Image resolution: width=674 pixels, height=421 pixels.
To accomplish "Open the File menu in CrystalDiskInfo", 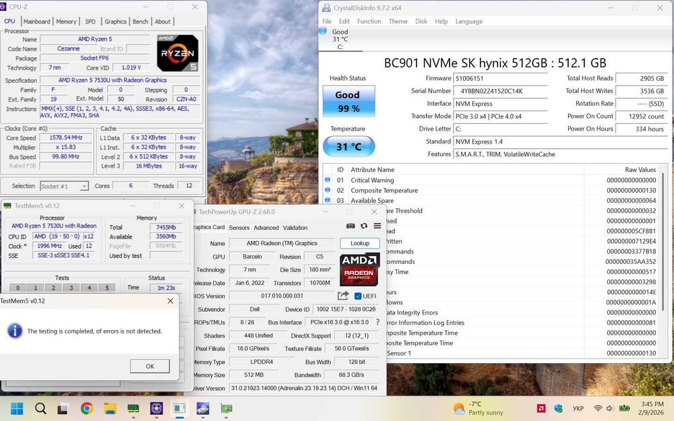I will pyautogui.click(x=327, y=21).
